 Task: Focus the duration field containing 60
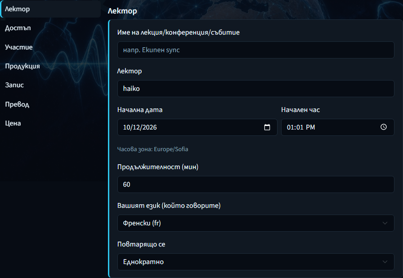pos(256,184)
